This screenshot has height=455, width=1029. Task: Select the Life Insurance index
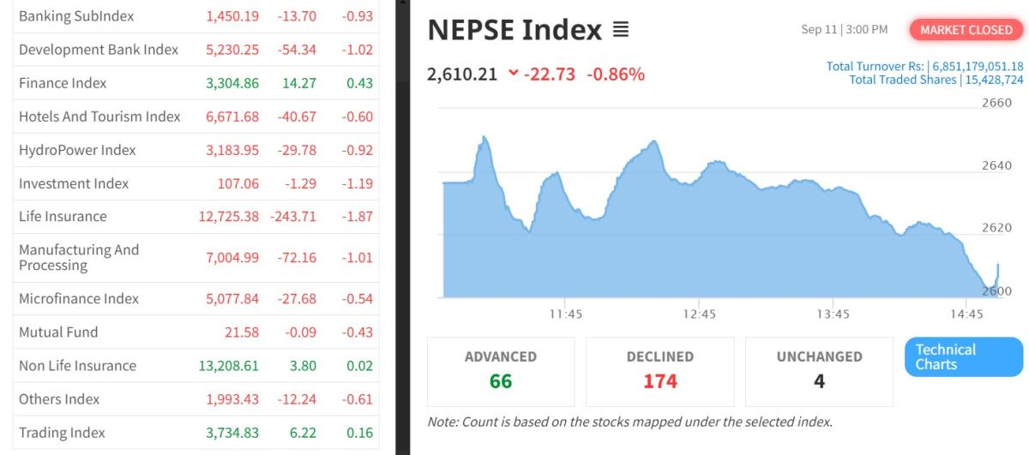(x=63, y=217)
